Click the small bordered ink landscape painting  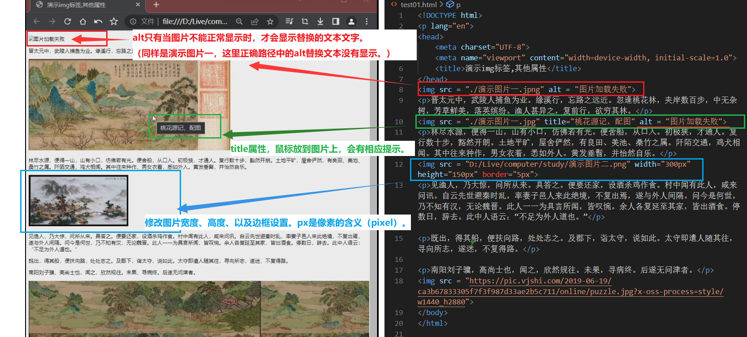click(78, 201)
